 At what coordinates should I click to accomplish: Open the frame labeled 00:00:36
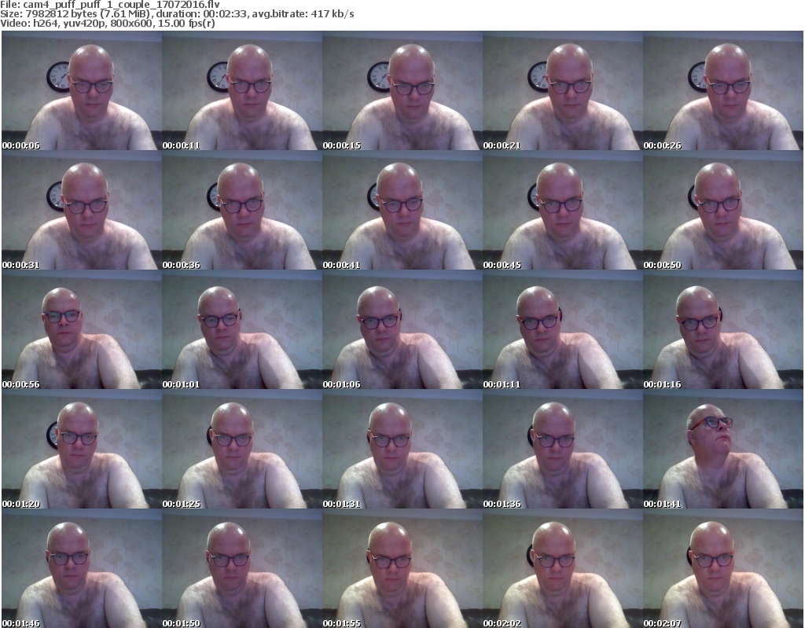tap(242, 210)
